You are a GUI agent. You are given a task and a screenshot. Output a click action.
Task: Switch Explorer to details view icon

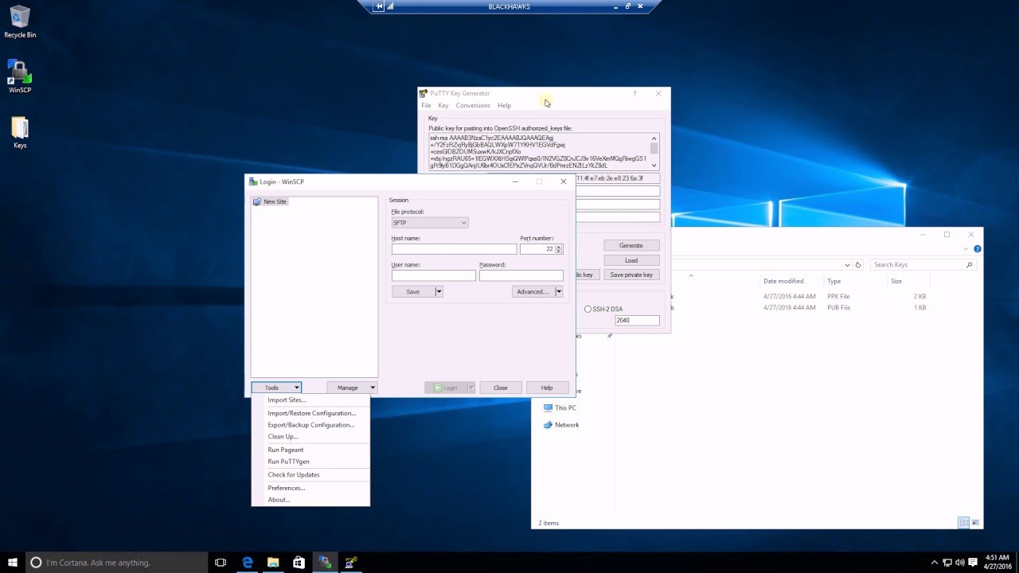point(964,523)
